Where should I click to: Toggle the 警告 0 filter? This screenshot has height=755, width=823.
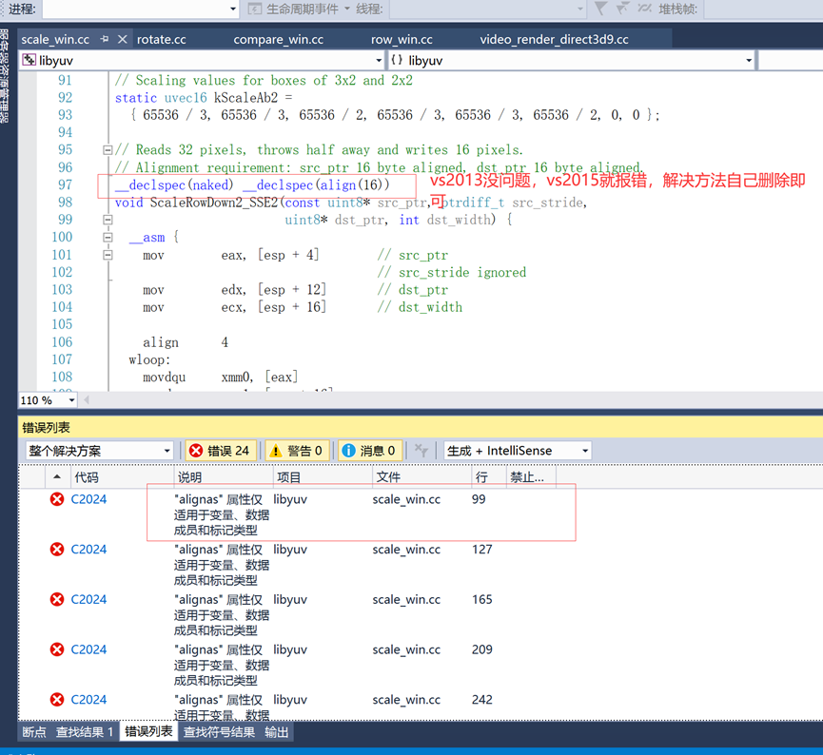point(296,451)
